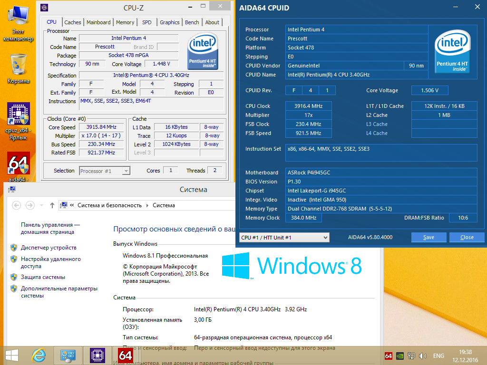Viewport: 487px width, 365px height.
Task: Switch to the Caches tab in CPU-Z
Action: 73,22
